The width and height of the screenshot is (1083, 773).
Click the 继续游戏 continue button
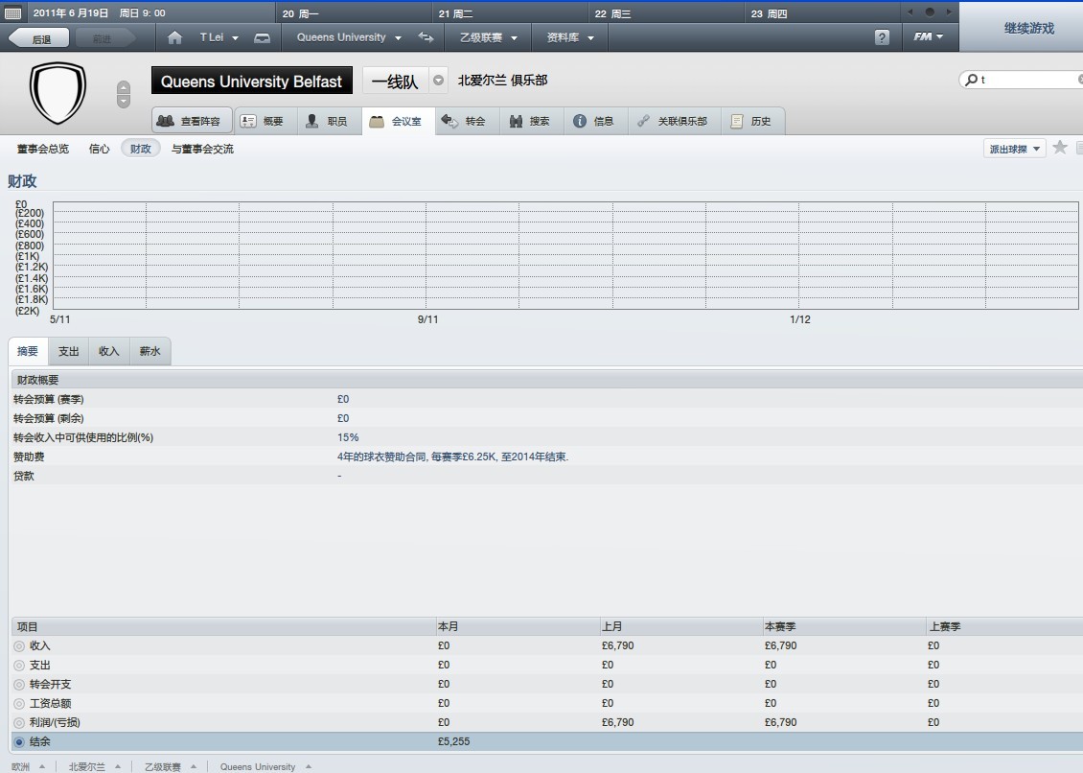coord(1028,28)
